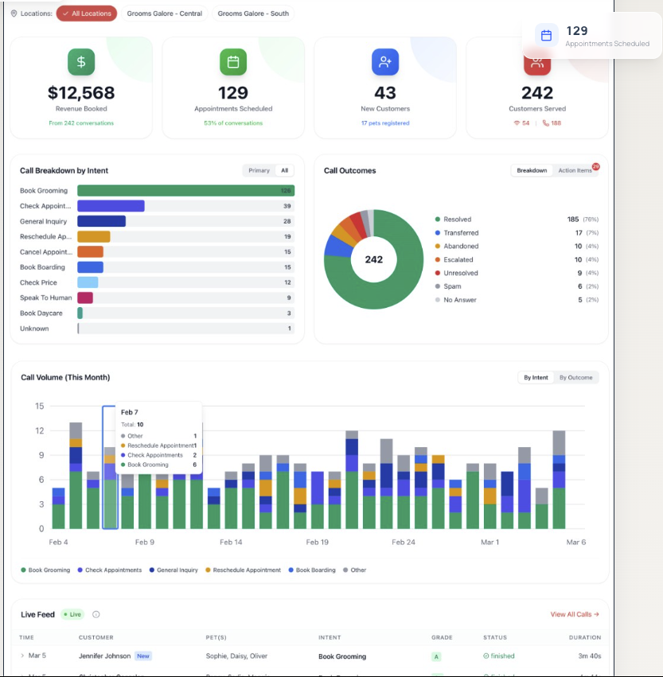663x677 pixels.
Task: Select By Intent tab for Call Volume
Action: click(536, 377)
